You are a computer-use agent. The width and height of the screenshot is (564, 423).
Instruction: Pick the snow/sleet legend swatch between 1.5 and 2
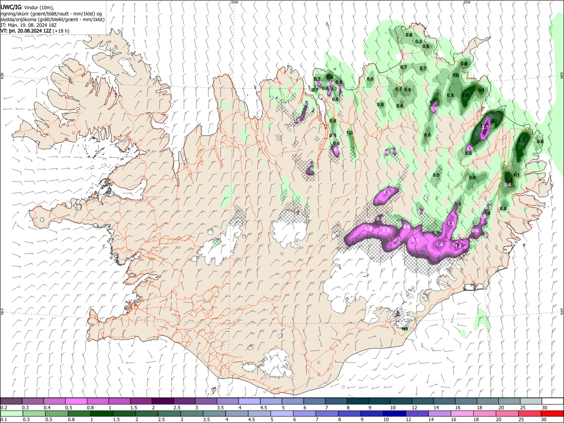141,401
